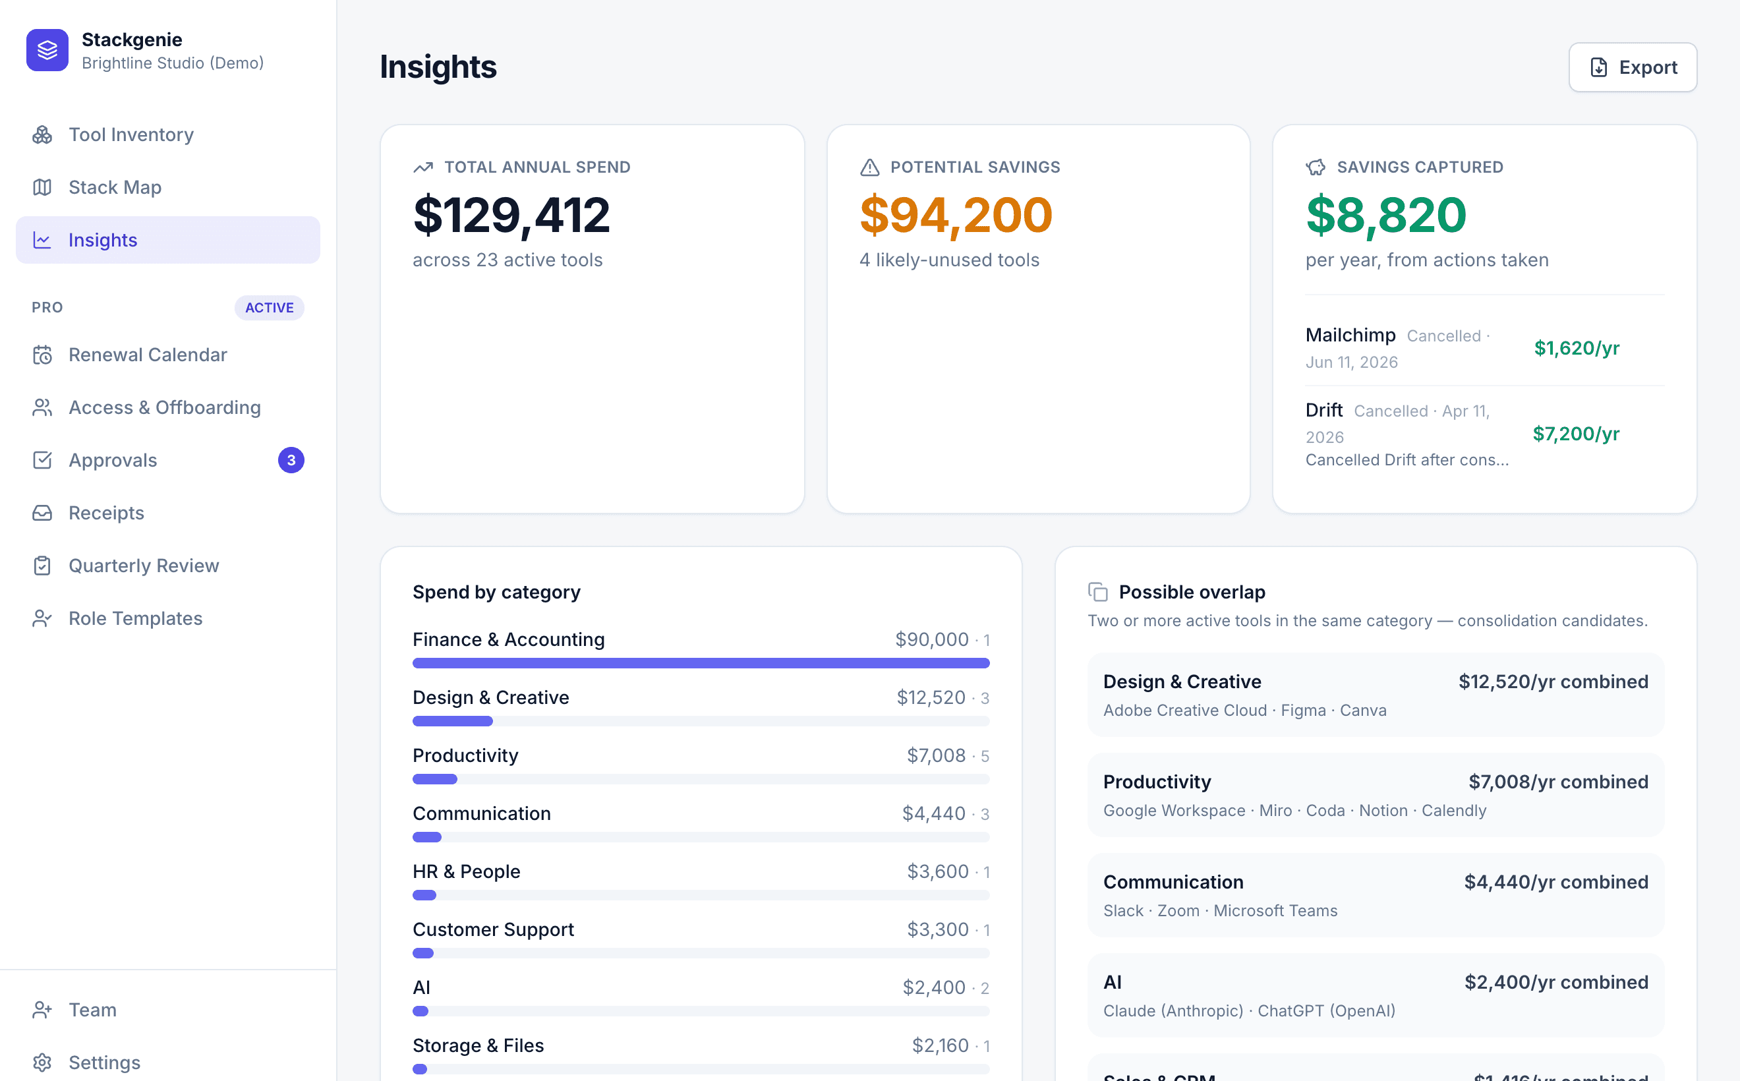Screen dimensions: 1740x1081
Task: Click the Customer Support category row
Action: (x=701, y=940)
